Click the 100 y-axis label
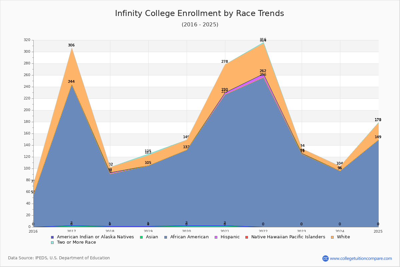This screenshot has width=400, height=267. [x=27, y=169]
